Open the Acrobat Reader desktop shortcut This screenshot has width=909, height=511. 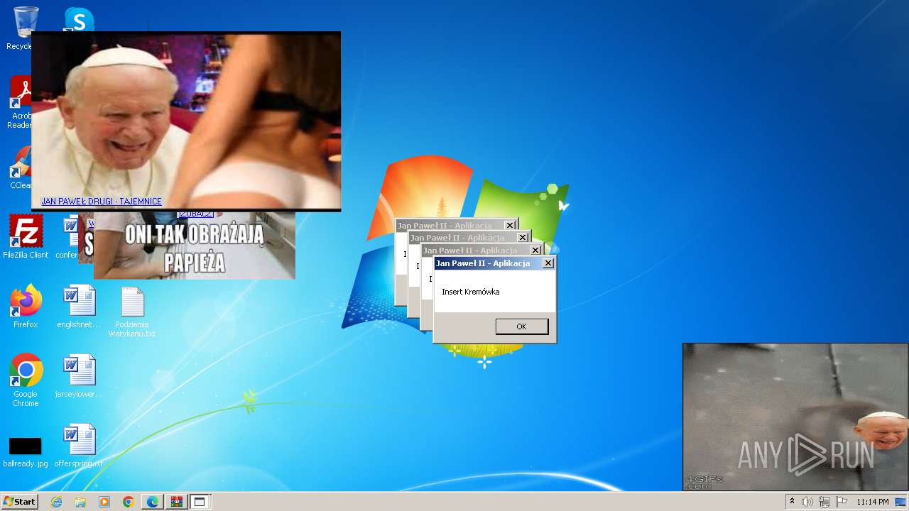click(x=21, y=103)
